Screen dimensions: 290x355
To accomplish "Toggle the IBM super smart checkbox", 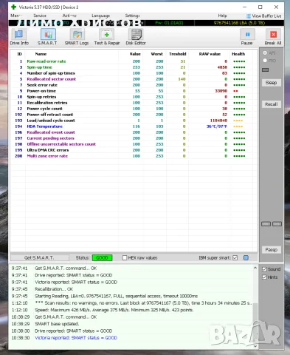I will 235,258.
